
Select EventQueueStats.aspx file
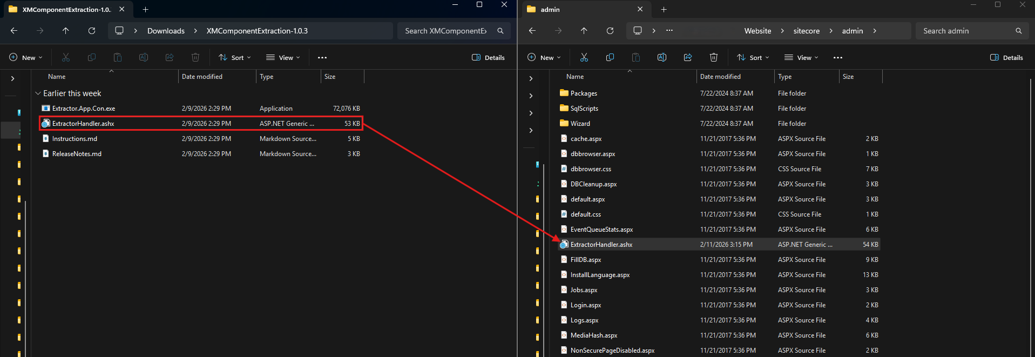719,230
